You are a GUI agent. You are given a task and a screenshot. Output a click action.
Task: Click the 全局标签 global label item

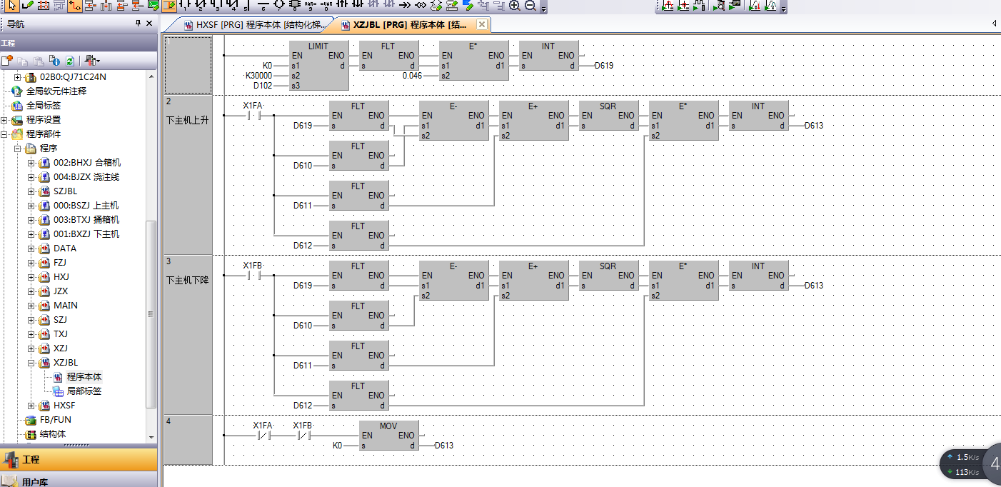pyautogui.click(x=43, y=106)
